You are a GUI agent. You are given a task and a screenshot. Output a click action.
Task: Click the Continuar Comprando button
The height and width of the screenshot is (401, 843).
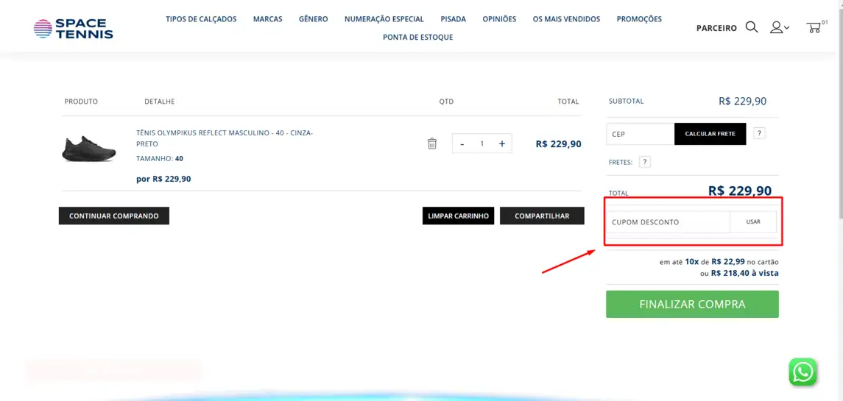point(114,216)
